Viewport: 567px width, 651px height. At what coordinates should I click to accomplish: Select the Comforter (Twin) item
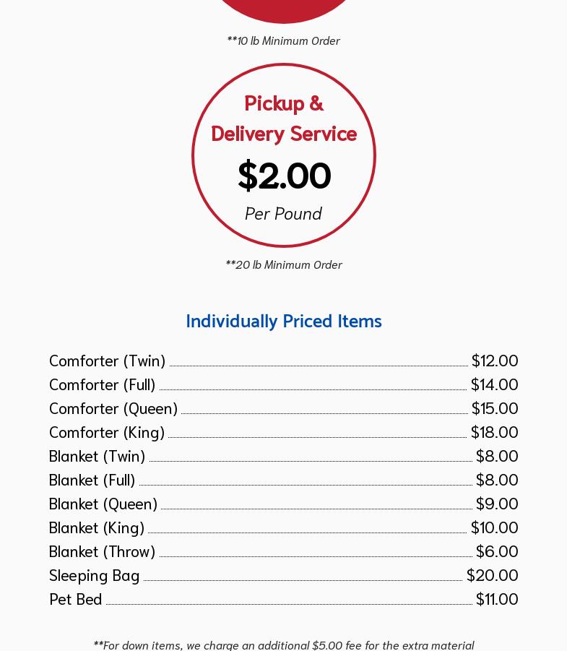tap(107, 360)
